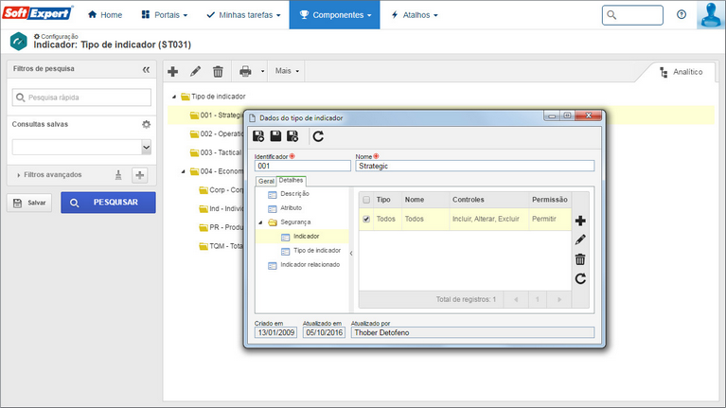
Task: Switch to the Geral tab
Action: [x=266, y=181]
